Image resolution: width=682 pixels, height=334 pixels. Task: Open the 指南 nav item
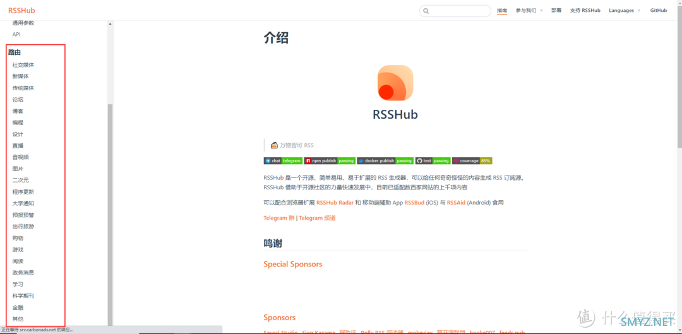(502, 11)
